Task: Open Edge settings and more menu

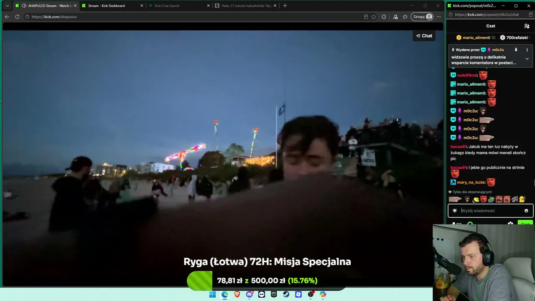Action: 439,17
